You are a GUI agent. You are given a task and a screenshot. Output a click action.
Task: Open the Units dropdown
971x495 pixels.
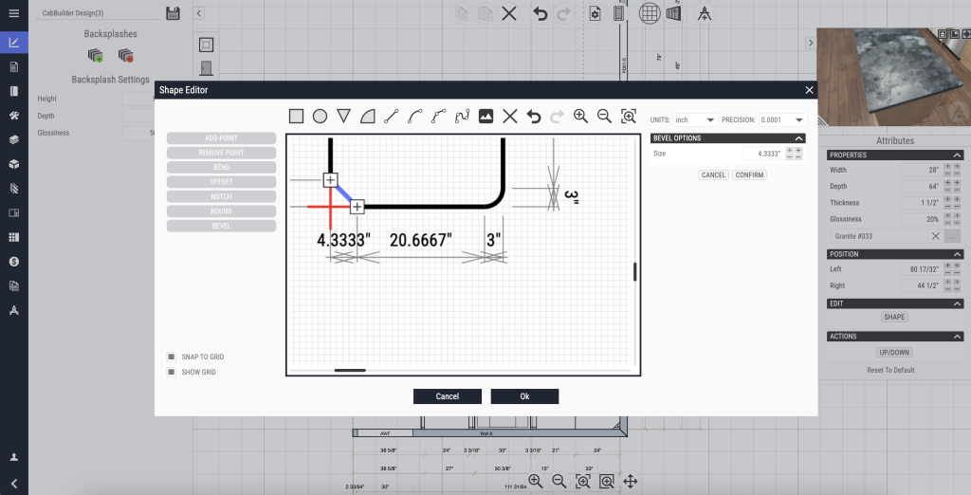tap(695, 119)
